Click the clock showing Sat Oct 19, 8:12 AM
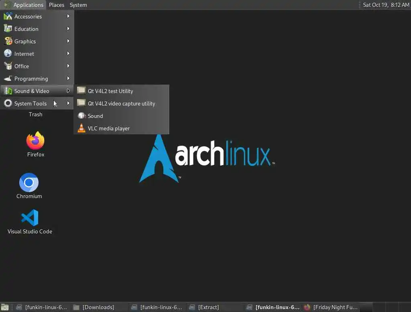This screenshot has height=312, width=411. [x=386, y=5]
